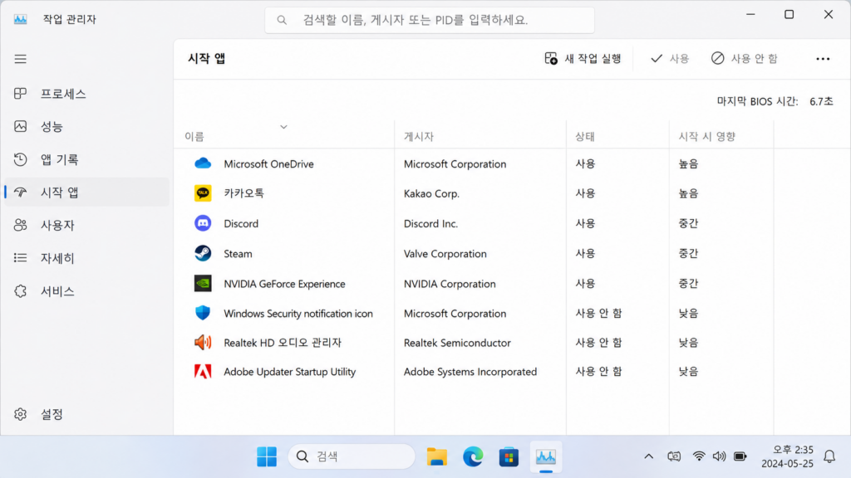The height and width of the screenshot is (478, 851).
Task: Show hidden tray icons chevron
Action: coord(648,456)
